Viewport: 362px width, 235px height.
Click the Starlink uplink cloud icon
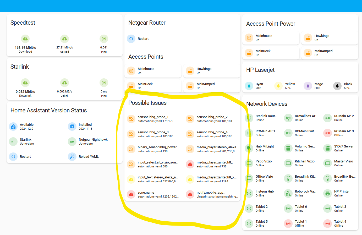tap(64, 83)
